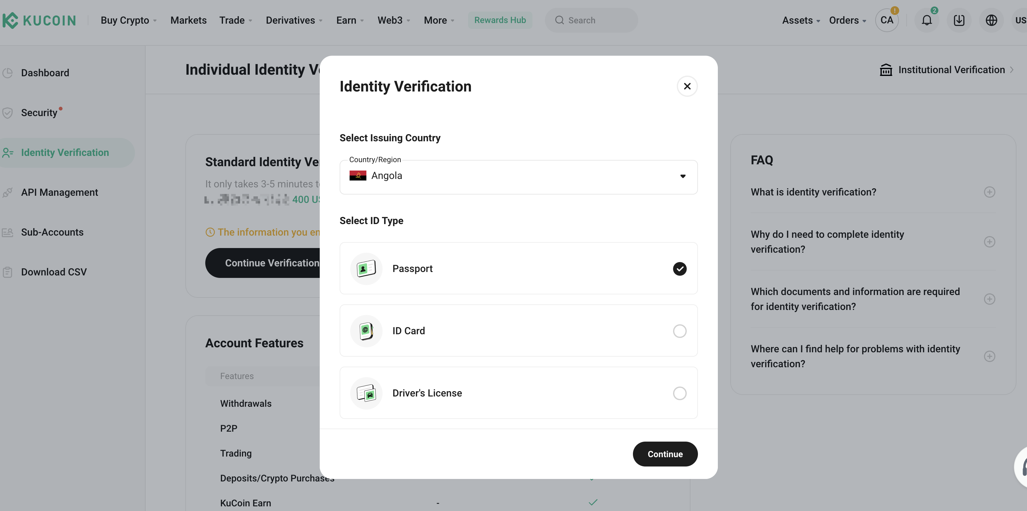Click the Security shield sidebar icon
The image size is (1027, 511).
pyautogui.click(x=7, y=113)
